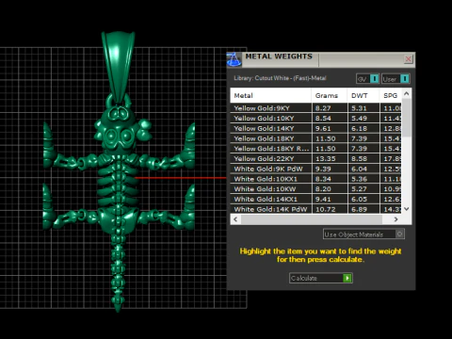Sort by the Grams column header
Viewport: 452px width, 339px height.
(330, 95)
